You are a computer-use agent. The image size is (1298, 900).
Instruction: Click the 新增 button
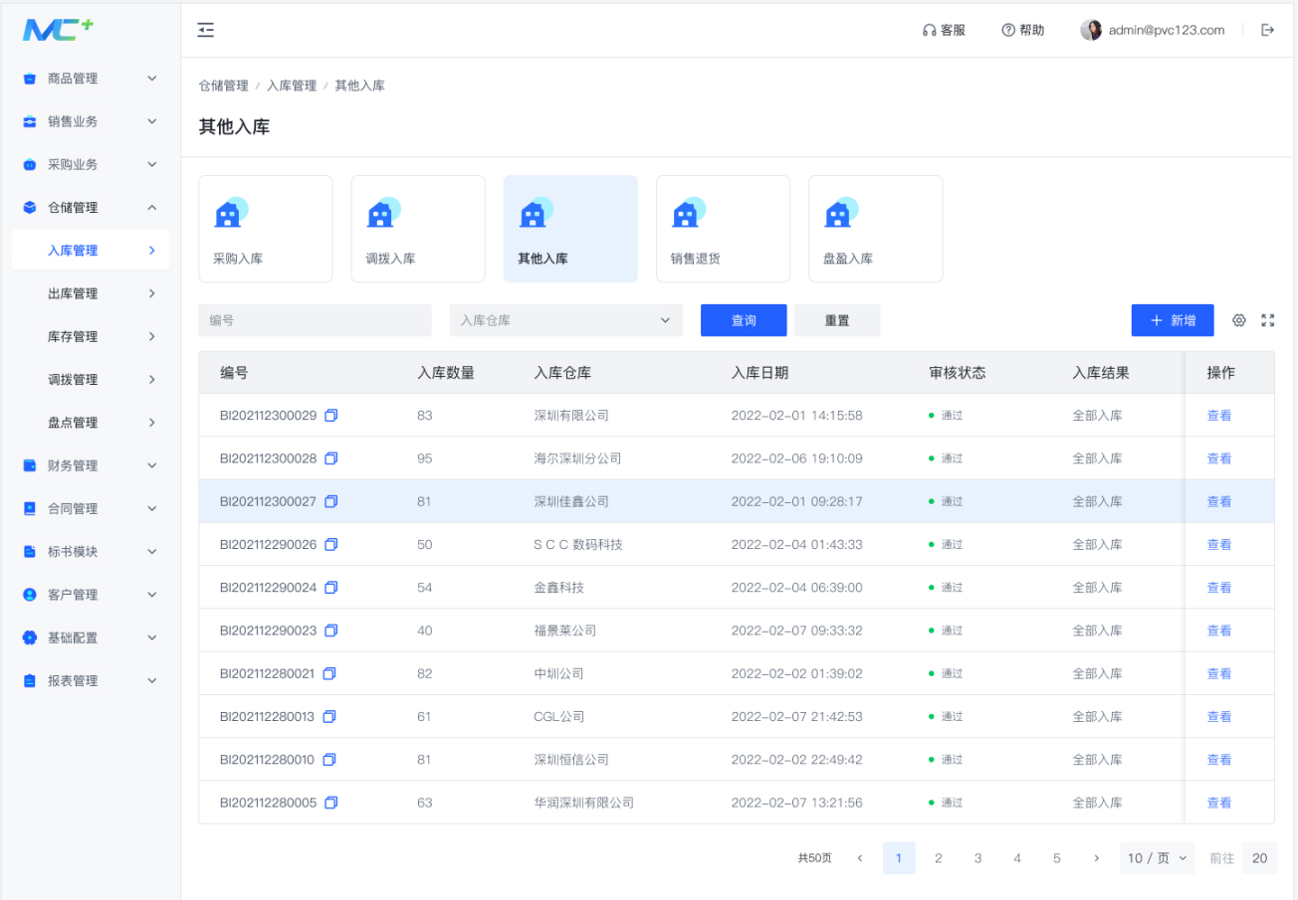tap(1173, 320)
